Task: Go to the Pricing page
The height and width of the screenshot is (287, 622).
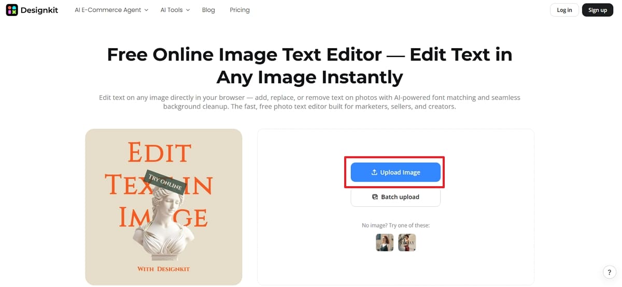Action: (x=239, y=10)
